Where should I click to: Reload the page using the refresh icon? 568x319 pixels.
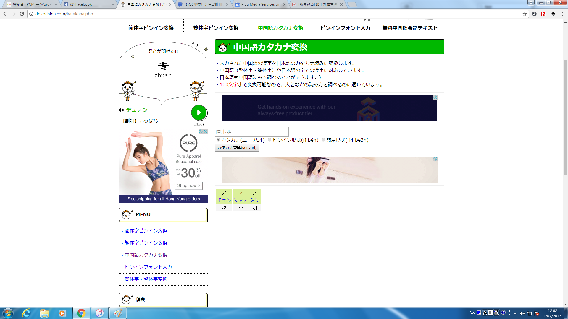tap(22, 14)
